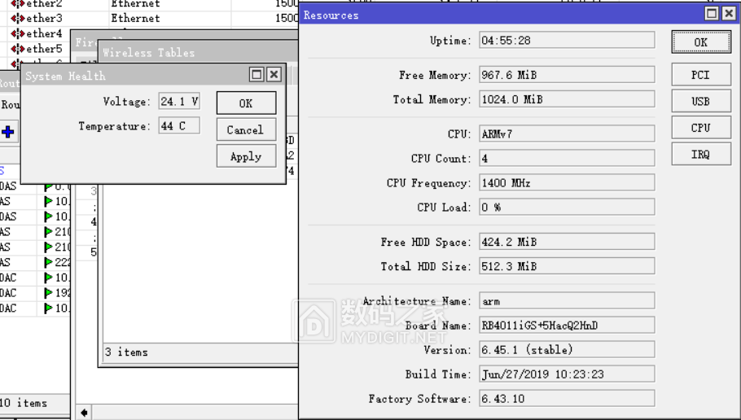Click the green flag in the 192 route row
741x420 pixels.
pyautogui.click(x=48, y=293)
